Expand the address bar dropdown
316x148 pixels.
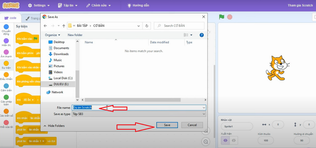tap(139, 26)
